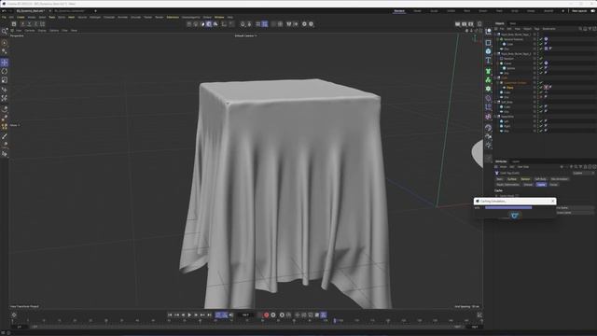Toggle enable checkmark on Subdivision Surface row
The image size is (597, 336).
click(x=541, y=83)
